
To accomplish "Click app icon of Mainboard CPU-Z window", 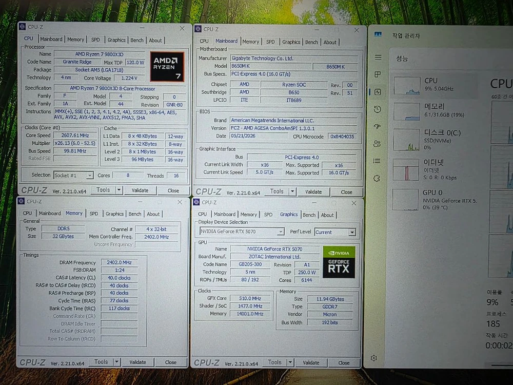I will click(198, 29).
